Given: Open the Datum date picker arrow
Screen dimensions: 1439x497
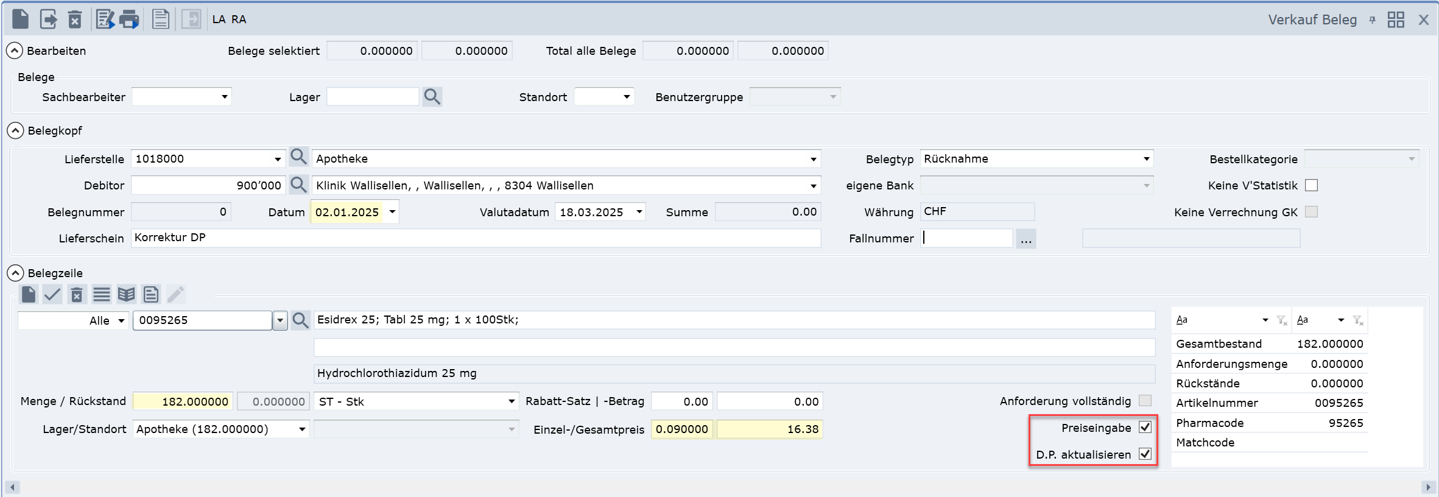Looking at the screenshot, I should 392,212.
